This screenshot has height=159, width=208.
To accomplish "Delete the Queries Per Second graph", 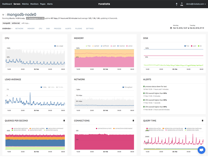I will click(x=64, y=121).
